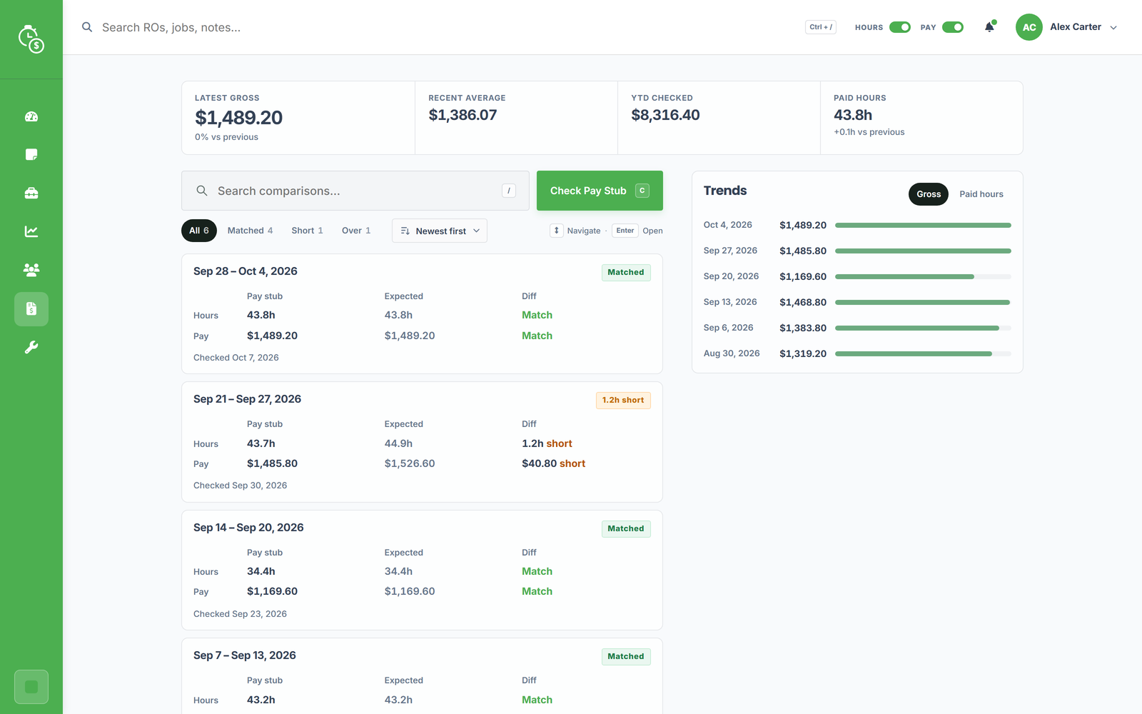
Task: Select the All 6 filter tab
Action: point(199,231)
